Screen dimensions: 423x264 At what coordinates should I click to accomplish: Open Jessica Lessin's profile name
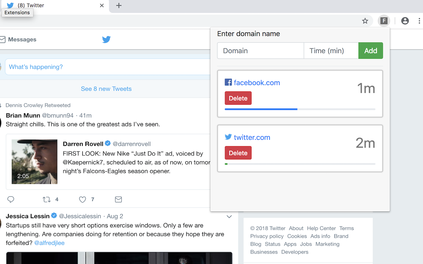click(x=28, y=216)
